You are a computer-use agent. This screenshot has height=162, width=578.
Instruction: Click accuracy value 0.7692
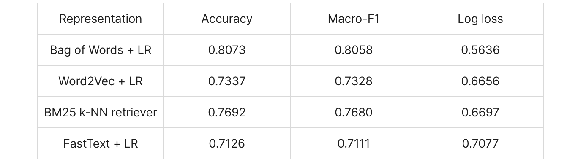point(227,112)
